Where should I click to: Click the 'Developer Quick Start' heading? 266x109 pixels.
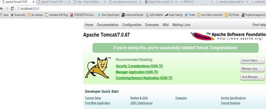coord(102,92)
